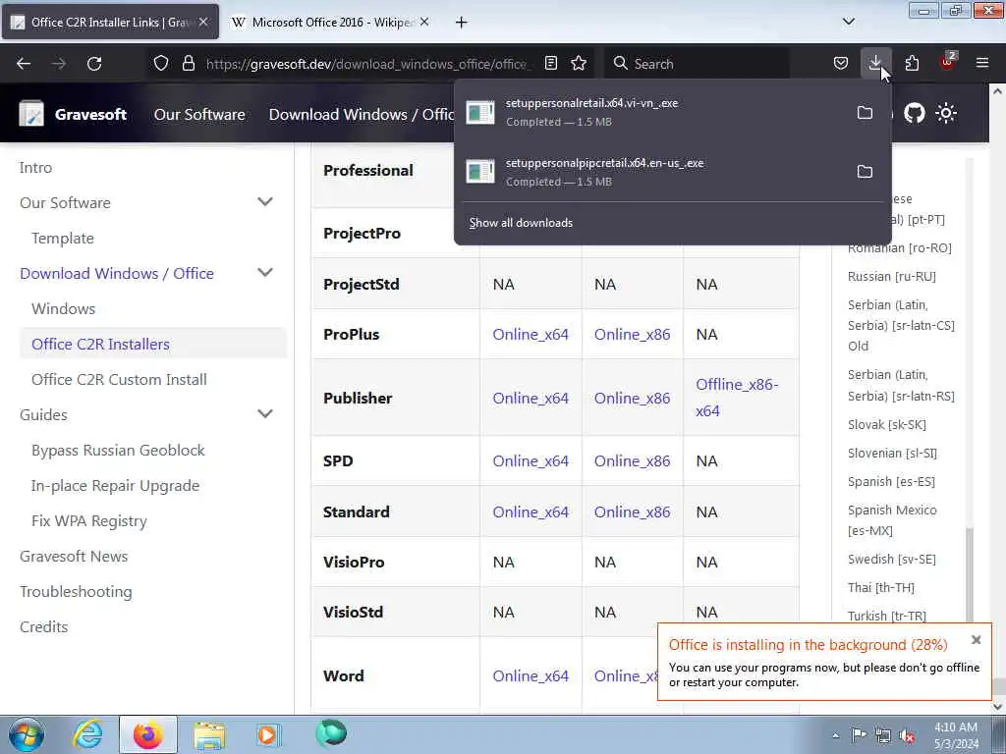Image resolution: width=1006 pixels, height=754 pixels.
Task: List all open tabs dropdown
Action: [848, 22]
